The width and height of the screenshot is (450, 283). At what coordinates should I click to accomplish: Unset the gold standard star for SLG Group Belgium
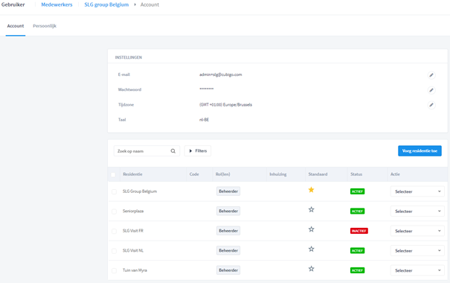pos(311,190)
